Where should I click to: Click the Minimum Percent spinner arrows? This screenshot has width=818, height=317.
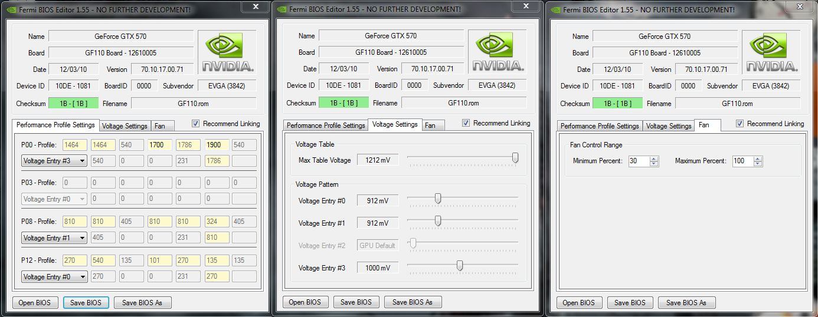pyautogui.click(x=654, y=161)
